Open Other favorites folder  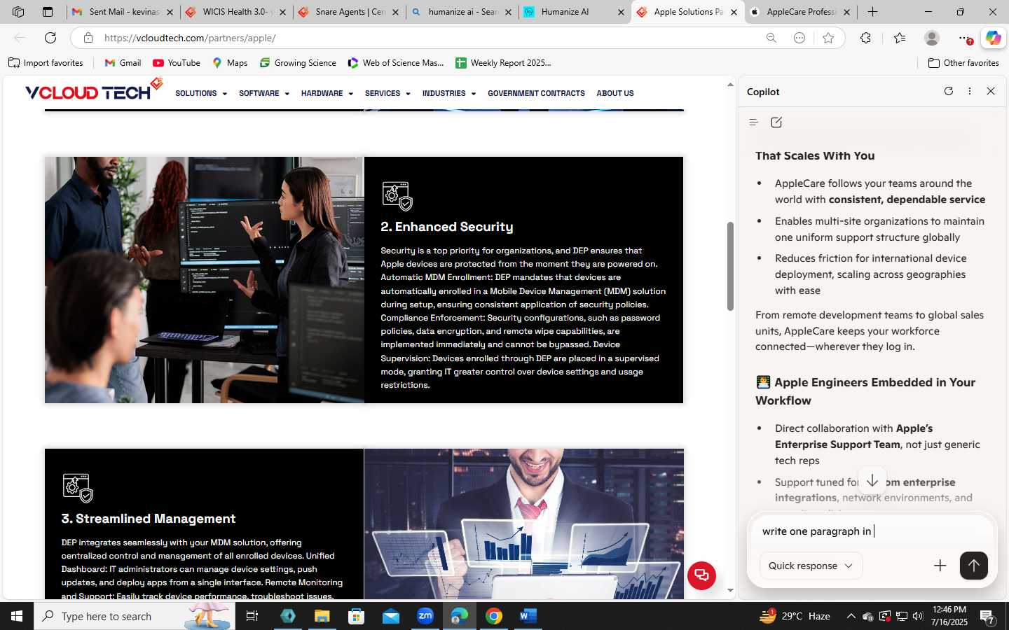click(963, 63)
